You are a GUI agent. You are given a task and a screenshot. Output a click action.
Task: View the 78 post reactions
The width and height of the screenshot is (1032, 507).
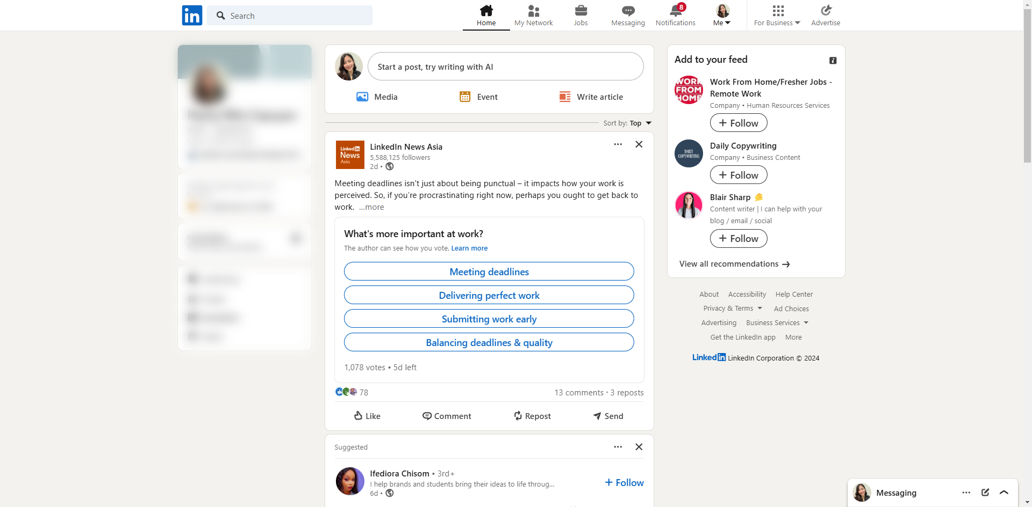click(x=352, y=392)
